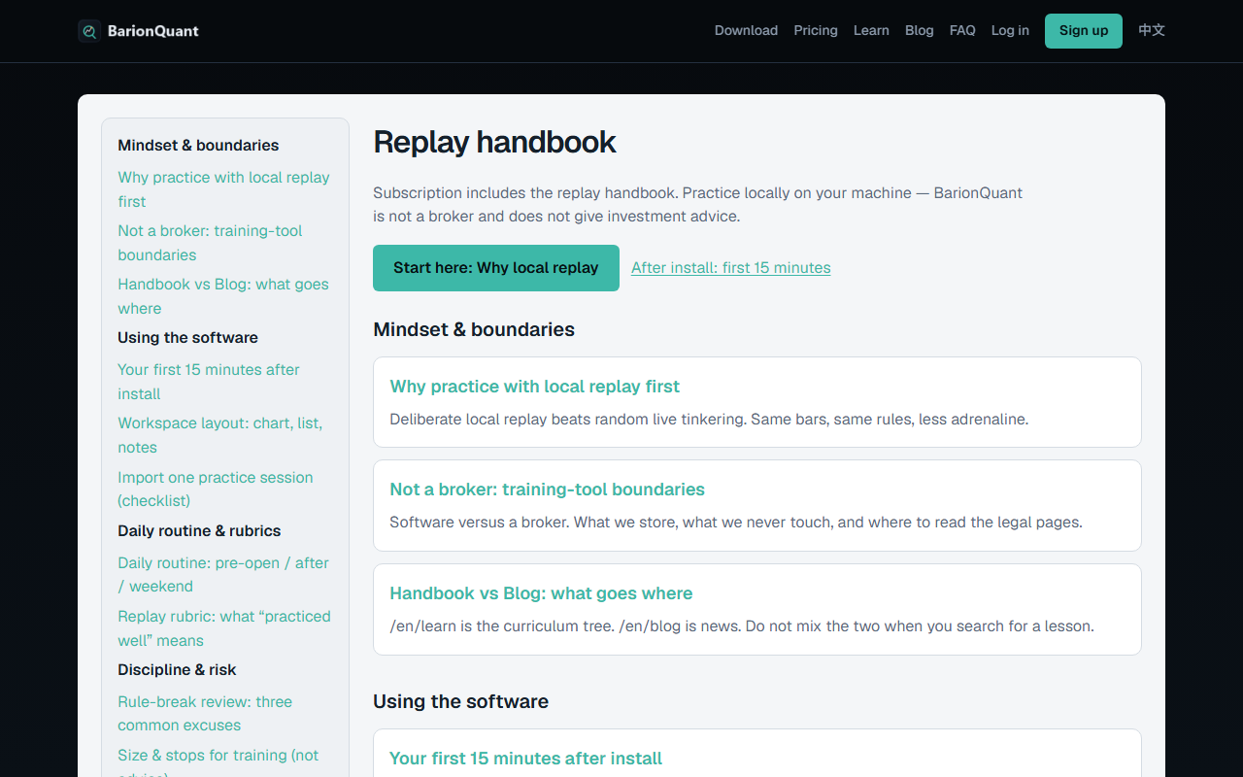Open sidebar link Import one practice session (checklist)
This screenshot has height=777, width=1243.
(216, 489)
